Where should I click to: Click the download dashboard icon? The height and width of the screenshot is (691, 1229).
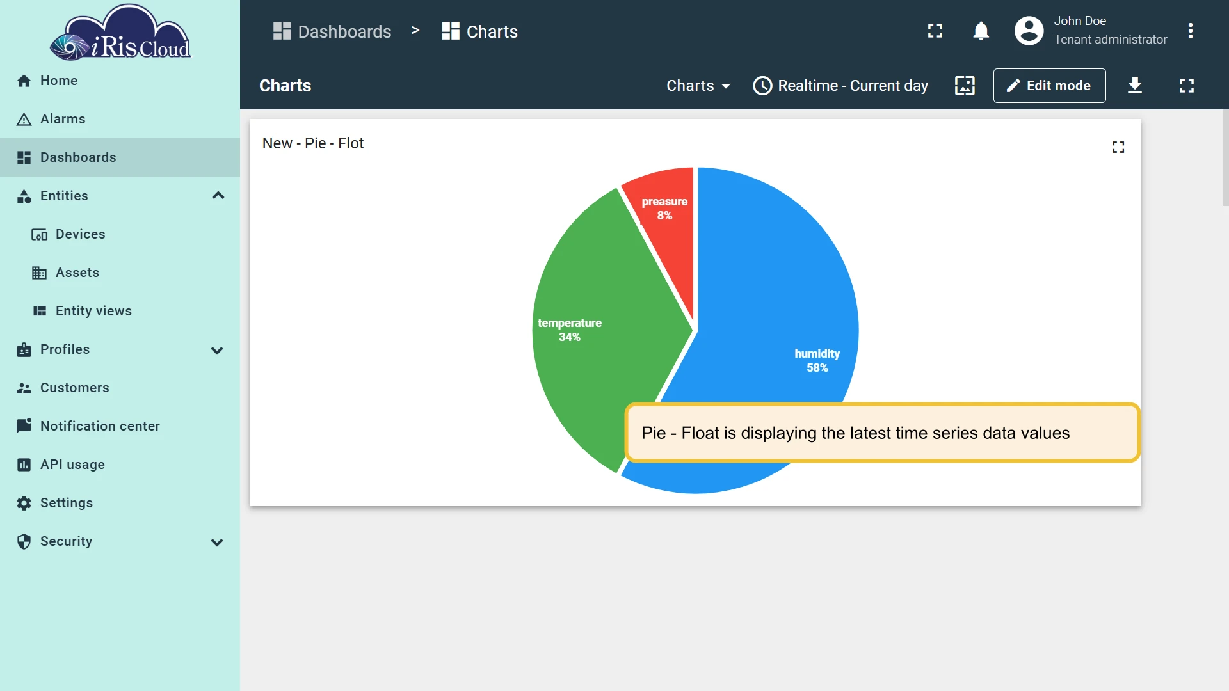[1135, 85]
